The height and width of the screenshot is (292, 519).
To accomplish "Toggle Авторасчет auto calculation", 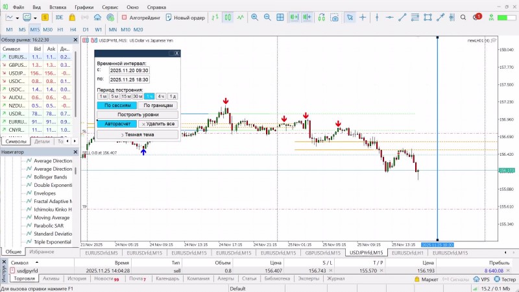I will tap(117, 124).
